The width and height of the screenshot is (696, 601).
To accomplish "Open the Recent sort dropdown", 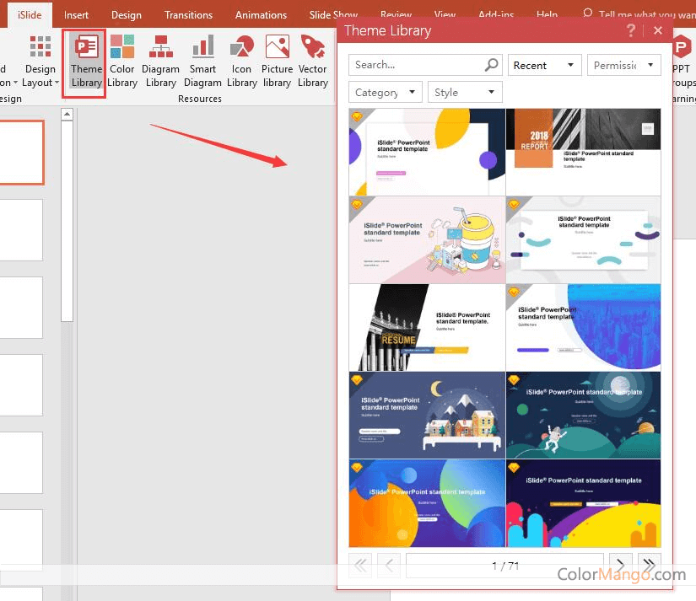I will point(545,65).
